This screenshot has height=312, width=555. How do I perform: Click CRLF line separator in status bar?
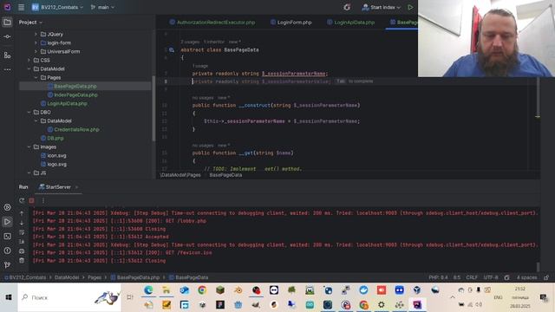pos(472,277)
